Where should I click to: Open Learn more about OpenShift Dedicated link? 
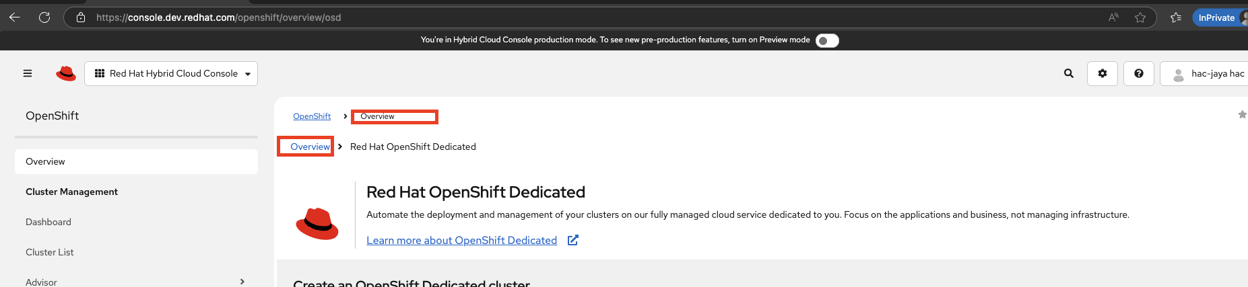[461, 240]
